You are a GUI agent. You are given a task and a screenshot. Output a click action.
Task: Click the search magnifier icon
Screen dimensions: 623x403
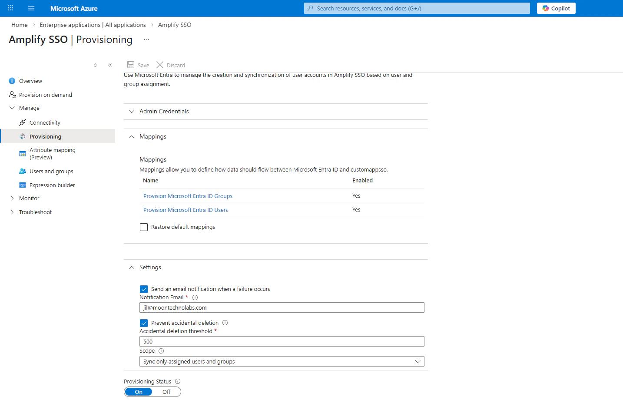click(x=310, y=8)
